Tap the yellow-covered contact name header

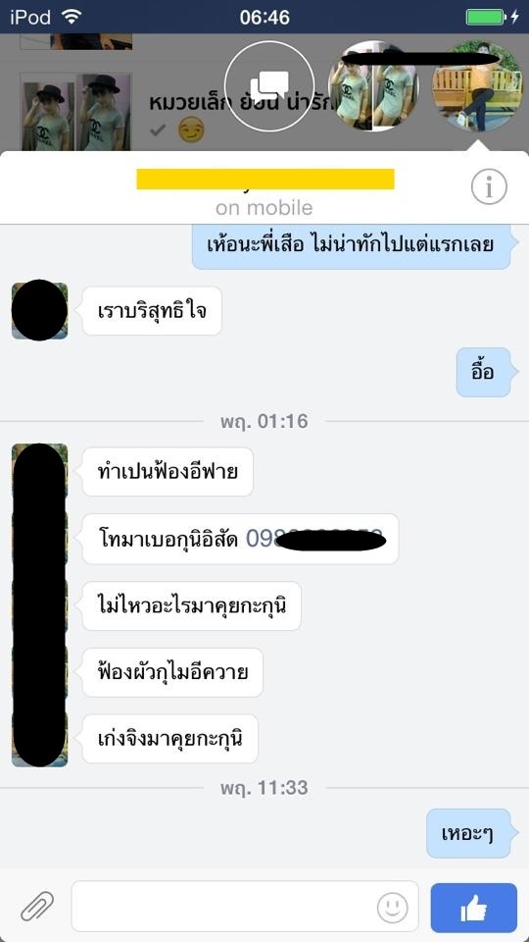pos(265,179)
